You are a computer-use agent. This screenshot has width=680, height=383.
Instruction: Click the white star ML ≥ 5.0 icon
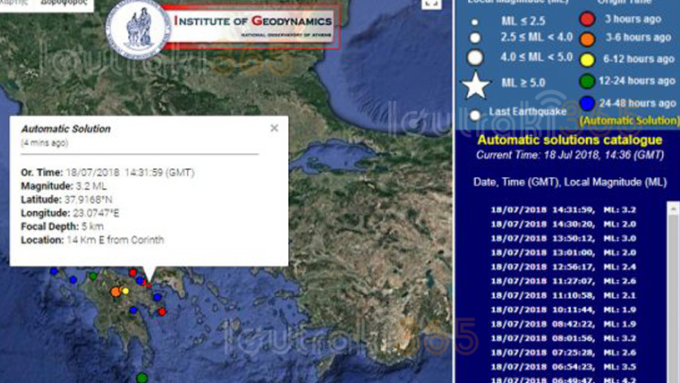click(476, 85)
